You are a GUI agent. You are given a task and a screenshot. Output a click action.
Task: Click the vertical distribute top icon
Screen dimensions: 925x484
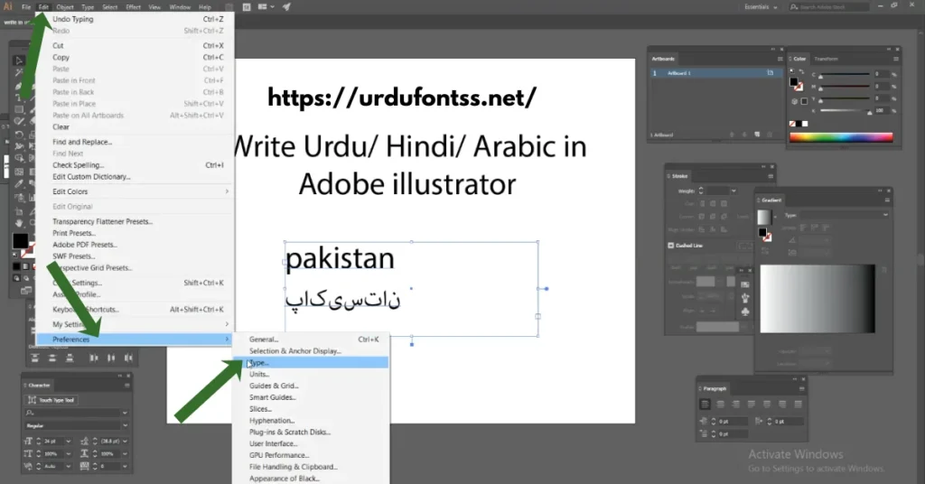click(35, 358)
